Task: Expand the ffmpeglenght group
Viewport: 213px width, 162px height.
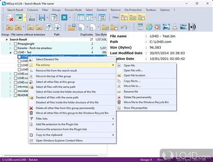Action: [10, 44]
